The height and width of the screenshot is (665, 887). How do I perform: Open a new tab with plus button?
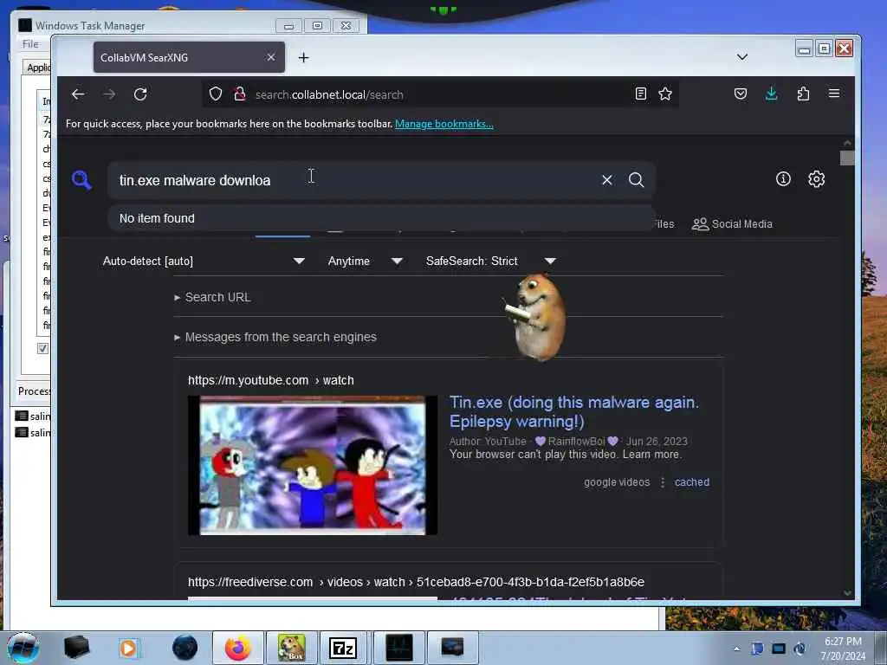(304, 58)
